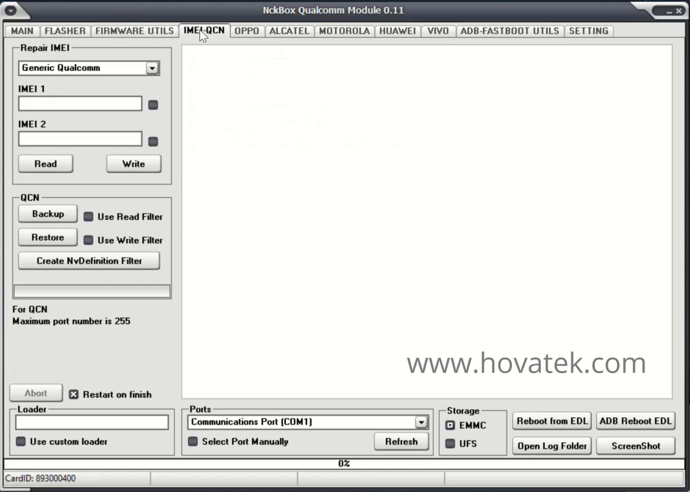
Task: Open the MOTOROLA tab
Action: click(x=344, y=31)
